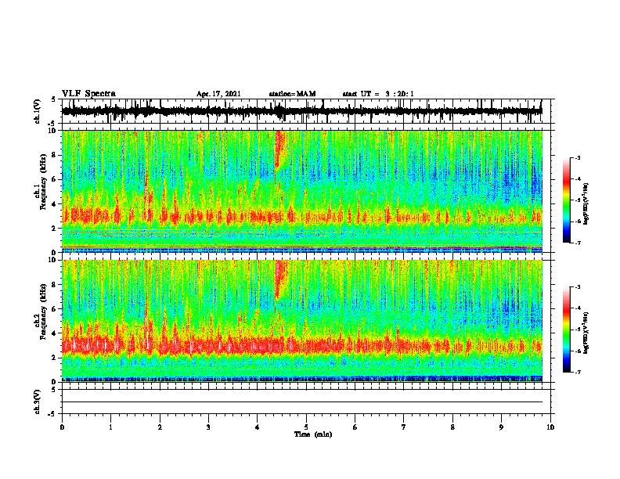This screenshot has width=620, height=479.
Task: Click the "3" tick on the time axis
Action: [208, 427]
